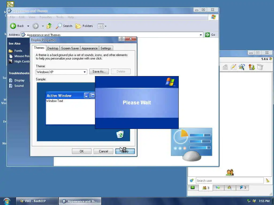
Task: Click the wand tools icon in BeeBEEP toolbar
Action: [x=242, y=67]
